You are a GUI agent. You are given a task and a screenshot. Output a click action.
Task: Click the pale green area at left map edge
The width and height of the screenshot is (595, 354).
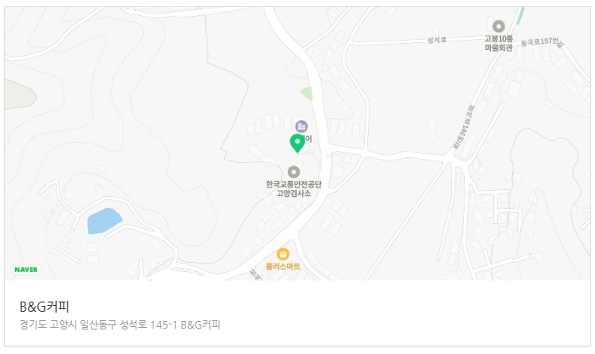[20, 95]
